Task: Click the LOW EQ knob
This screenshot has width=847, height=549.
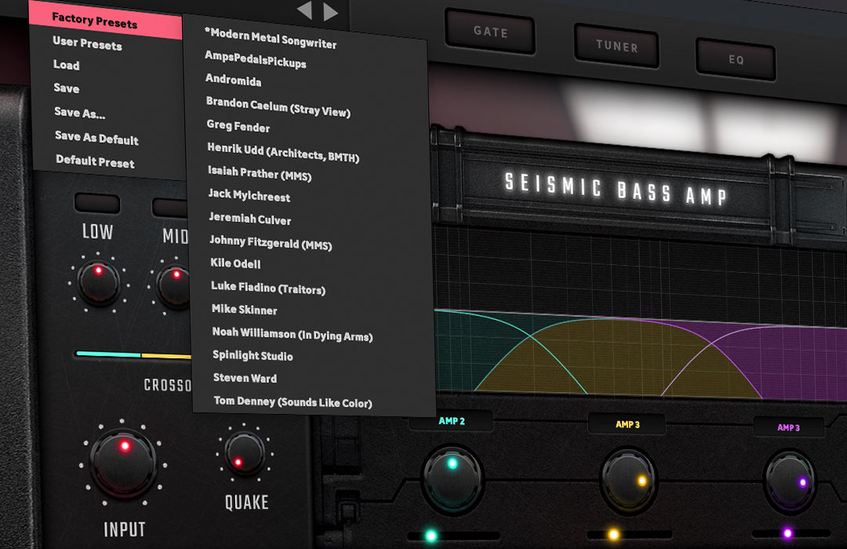Action: point(99,283)
